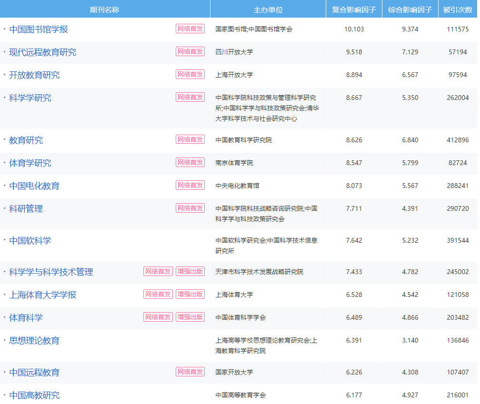Select impact factor value 7.642
Viewport: 480px width, 404px height.
[354, 240]
